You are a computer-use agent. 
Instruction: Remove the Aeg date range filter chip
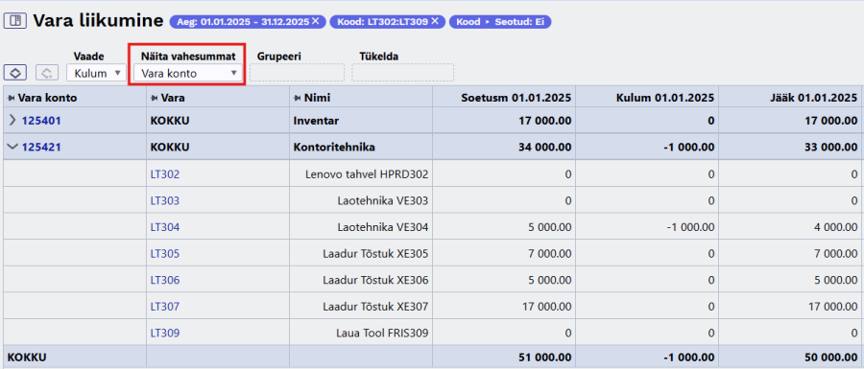tap(315, 21)
